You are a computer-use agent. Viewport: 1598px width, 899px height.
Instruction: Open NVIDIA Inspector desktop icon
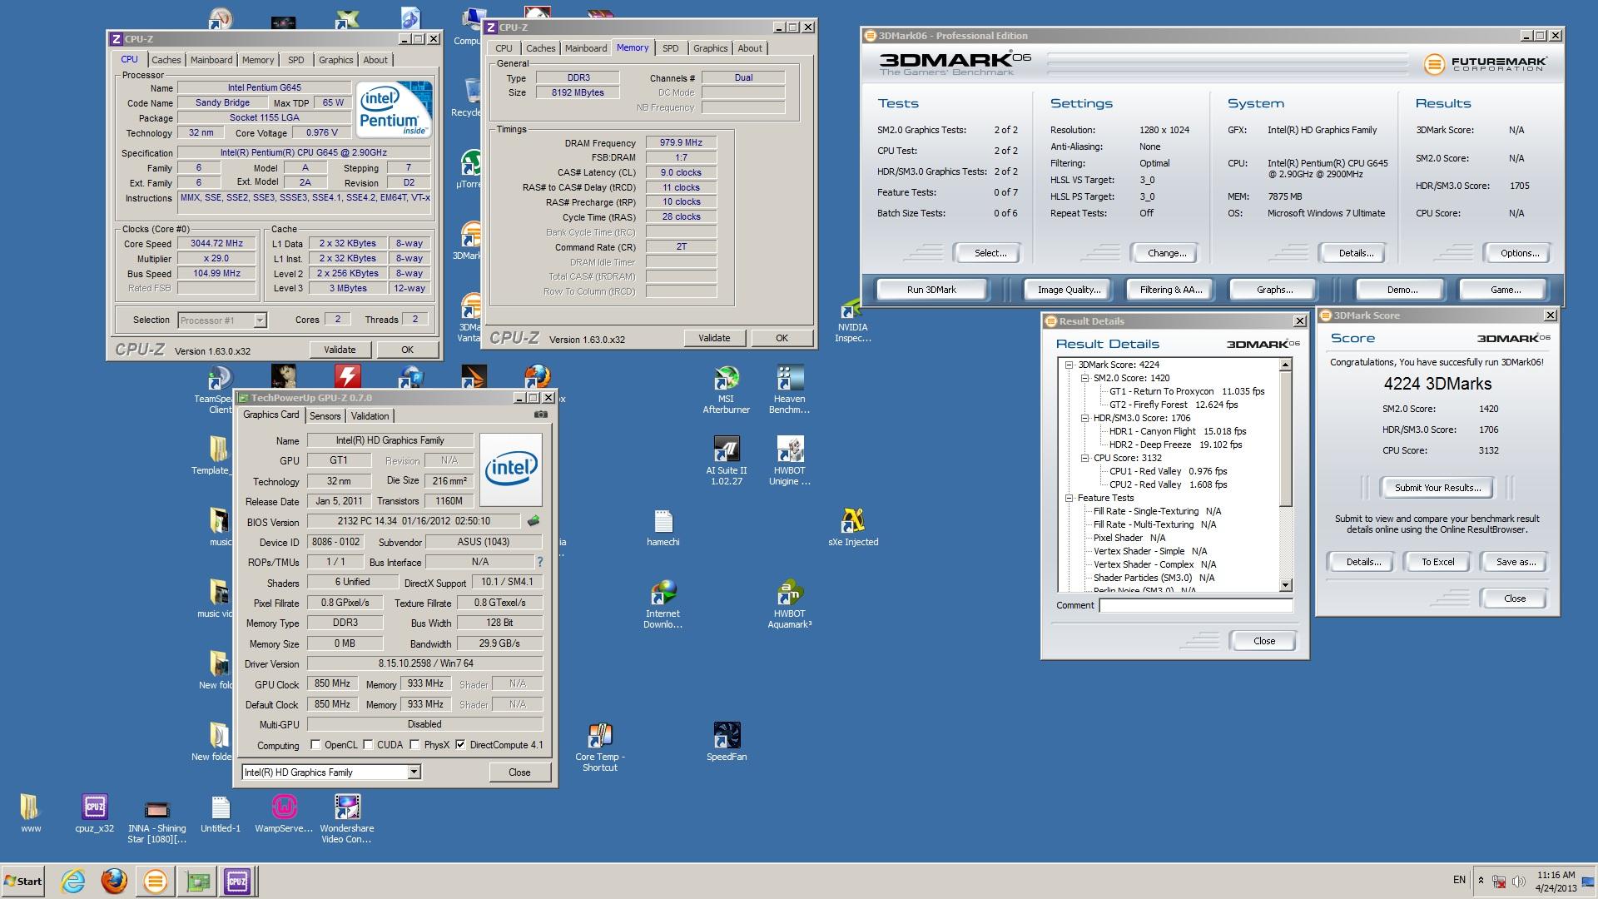point(852,320)
